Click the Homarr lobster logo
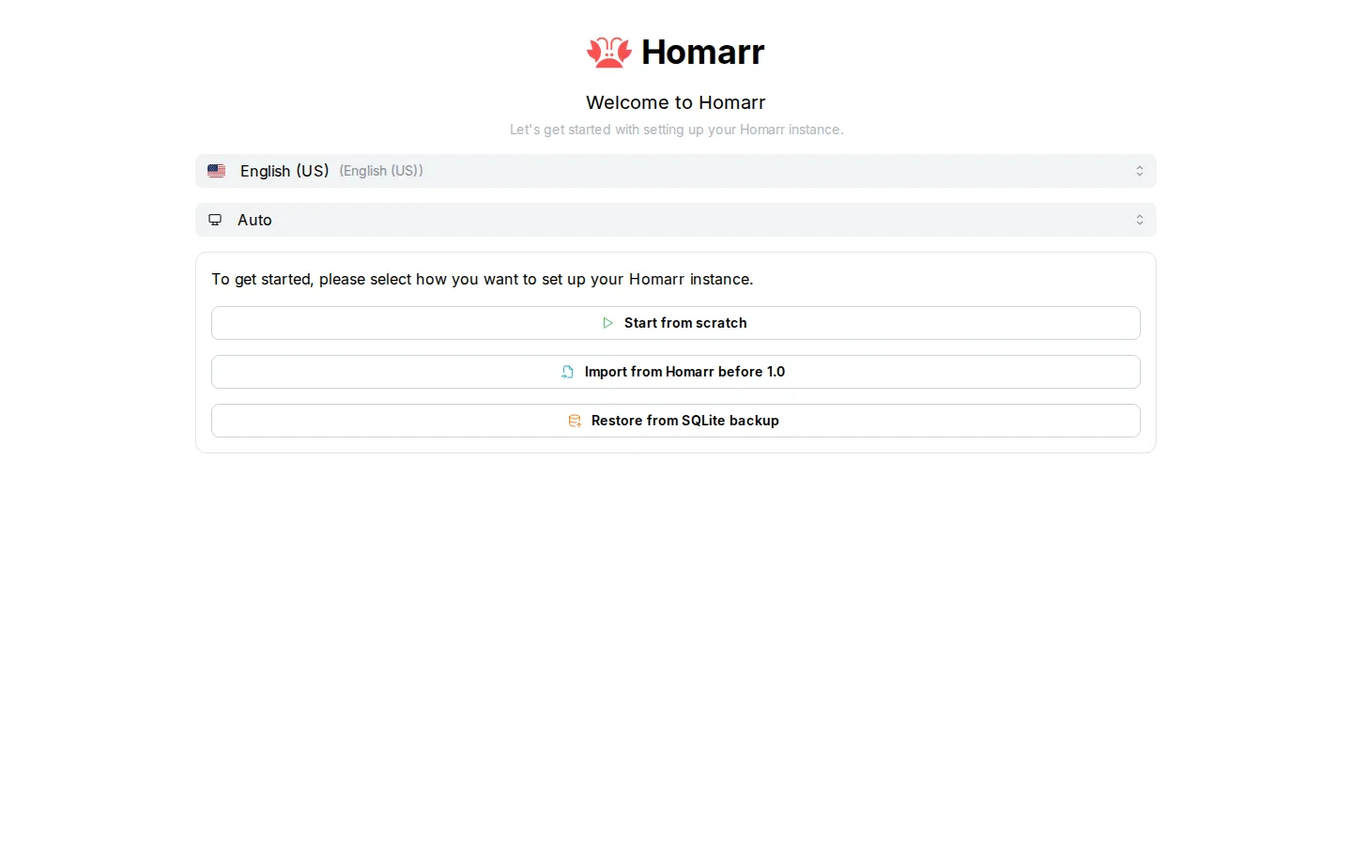 (609, 53)
